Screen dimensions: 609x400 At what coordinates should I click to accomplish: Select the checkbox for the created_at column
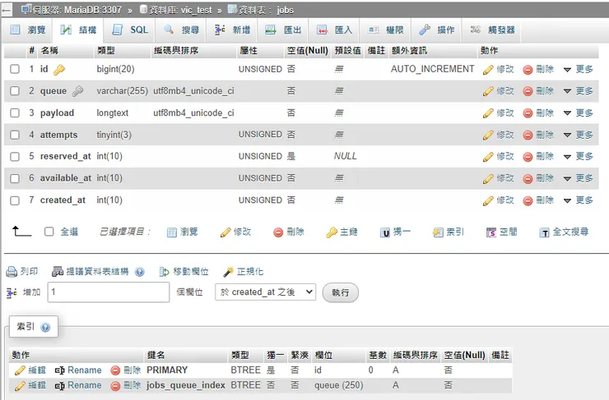[x=15, y=200]
